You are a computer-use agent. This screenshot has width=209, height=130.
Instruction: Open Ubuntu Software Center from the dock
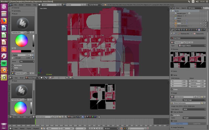click(4, 49)
